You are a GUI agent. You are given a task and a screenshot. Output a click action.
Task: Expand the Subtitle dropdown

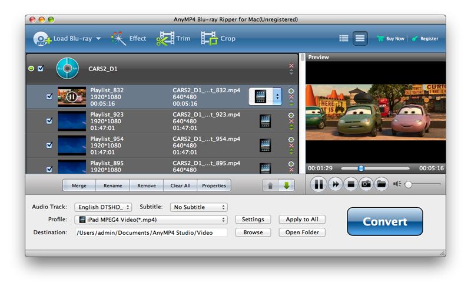coord(198,207)
